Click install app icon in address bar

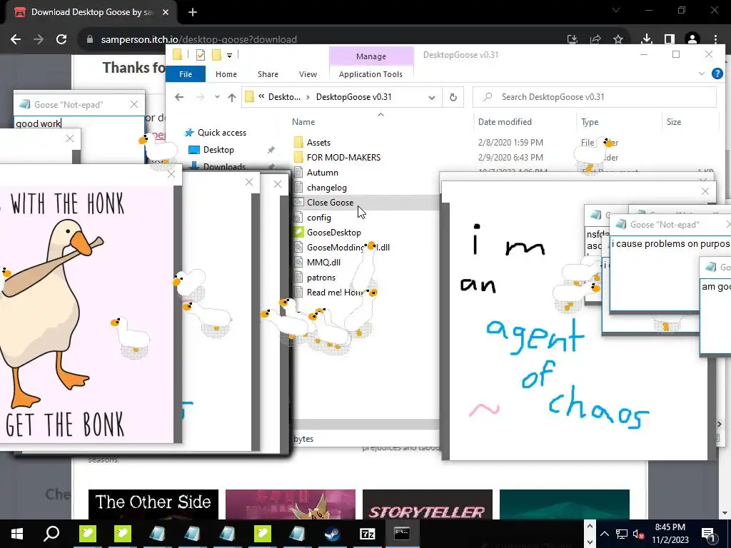coord(572,39)
